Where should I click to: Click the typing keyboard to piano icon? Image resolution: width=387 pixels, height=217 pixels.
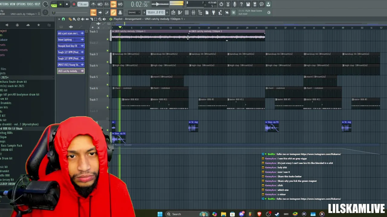coord(93,12)
